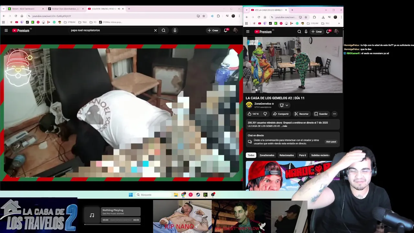Go back in left browser window
Viewport: 414px width, 233px height.
tap(4, 16)
